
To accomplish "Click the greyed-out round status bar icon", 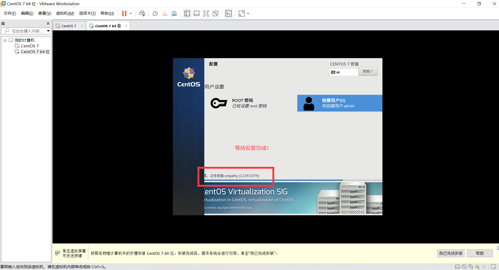I will pyautogui.click(x=484, y=267).
